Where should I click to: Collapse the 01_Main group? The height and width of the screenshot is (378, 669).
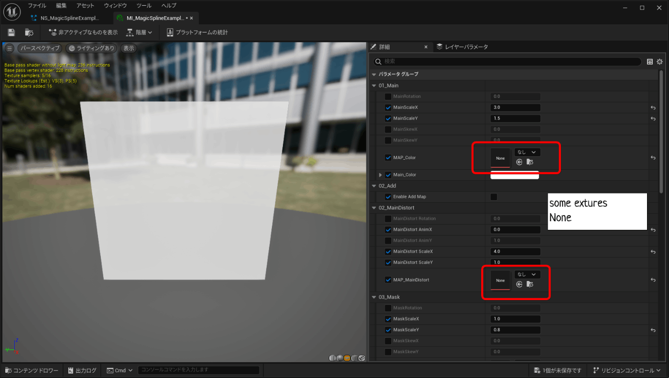point(374,86)
